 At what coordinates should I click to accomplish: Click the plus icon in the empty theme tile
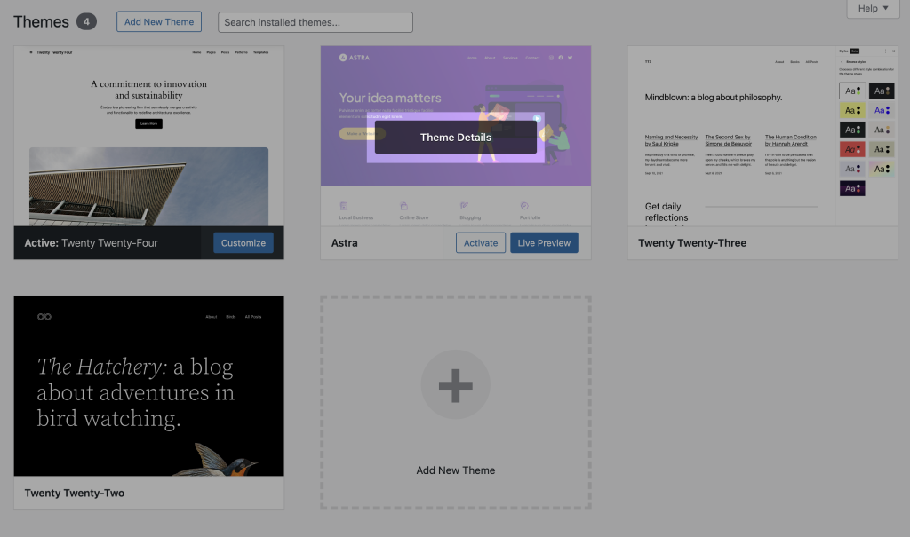455,385
